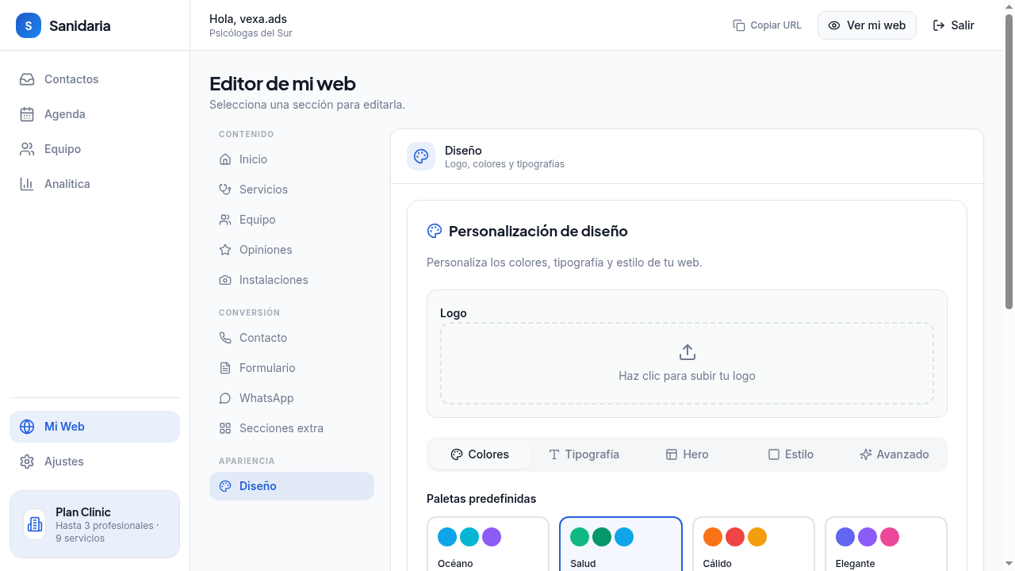Choose the Océano color palette

tap(488, 544)
